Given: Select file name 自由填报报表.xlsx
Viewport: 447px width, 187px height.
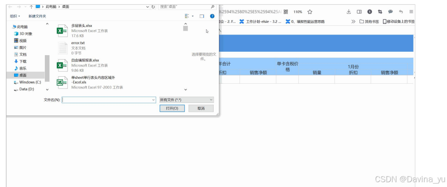Looking at the screenshot, I should (x=85, y=60).
